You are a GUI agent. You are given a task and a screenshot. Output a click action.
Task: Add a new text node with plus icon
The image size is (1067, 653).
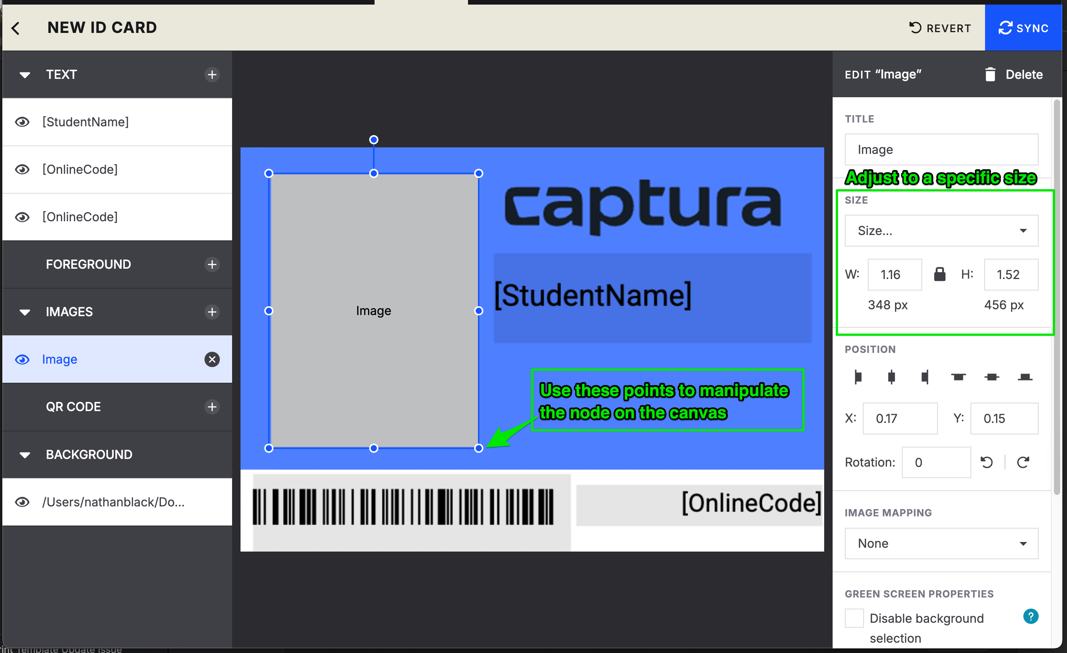coord(212,74)
